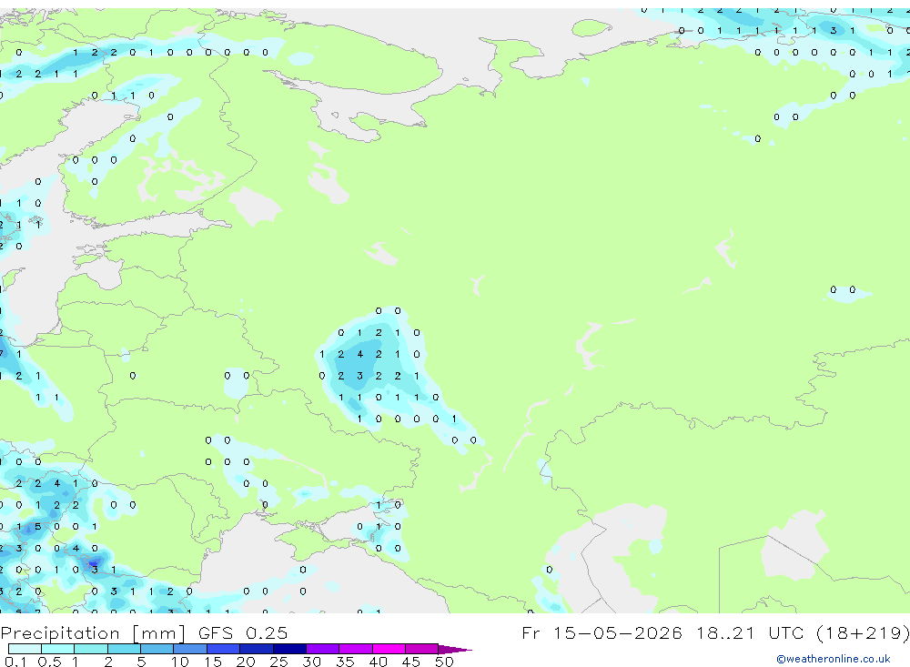Select the 45–50 mm dark magenta swatch
This screenshot has height=667, width=910.
pyautogui.click(x=422, y=649)
